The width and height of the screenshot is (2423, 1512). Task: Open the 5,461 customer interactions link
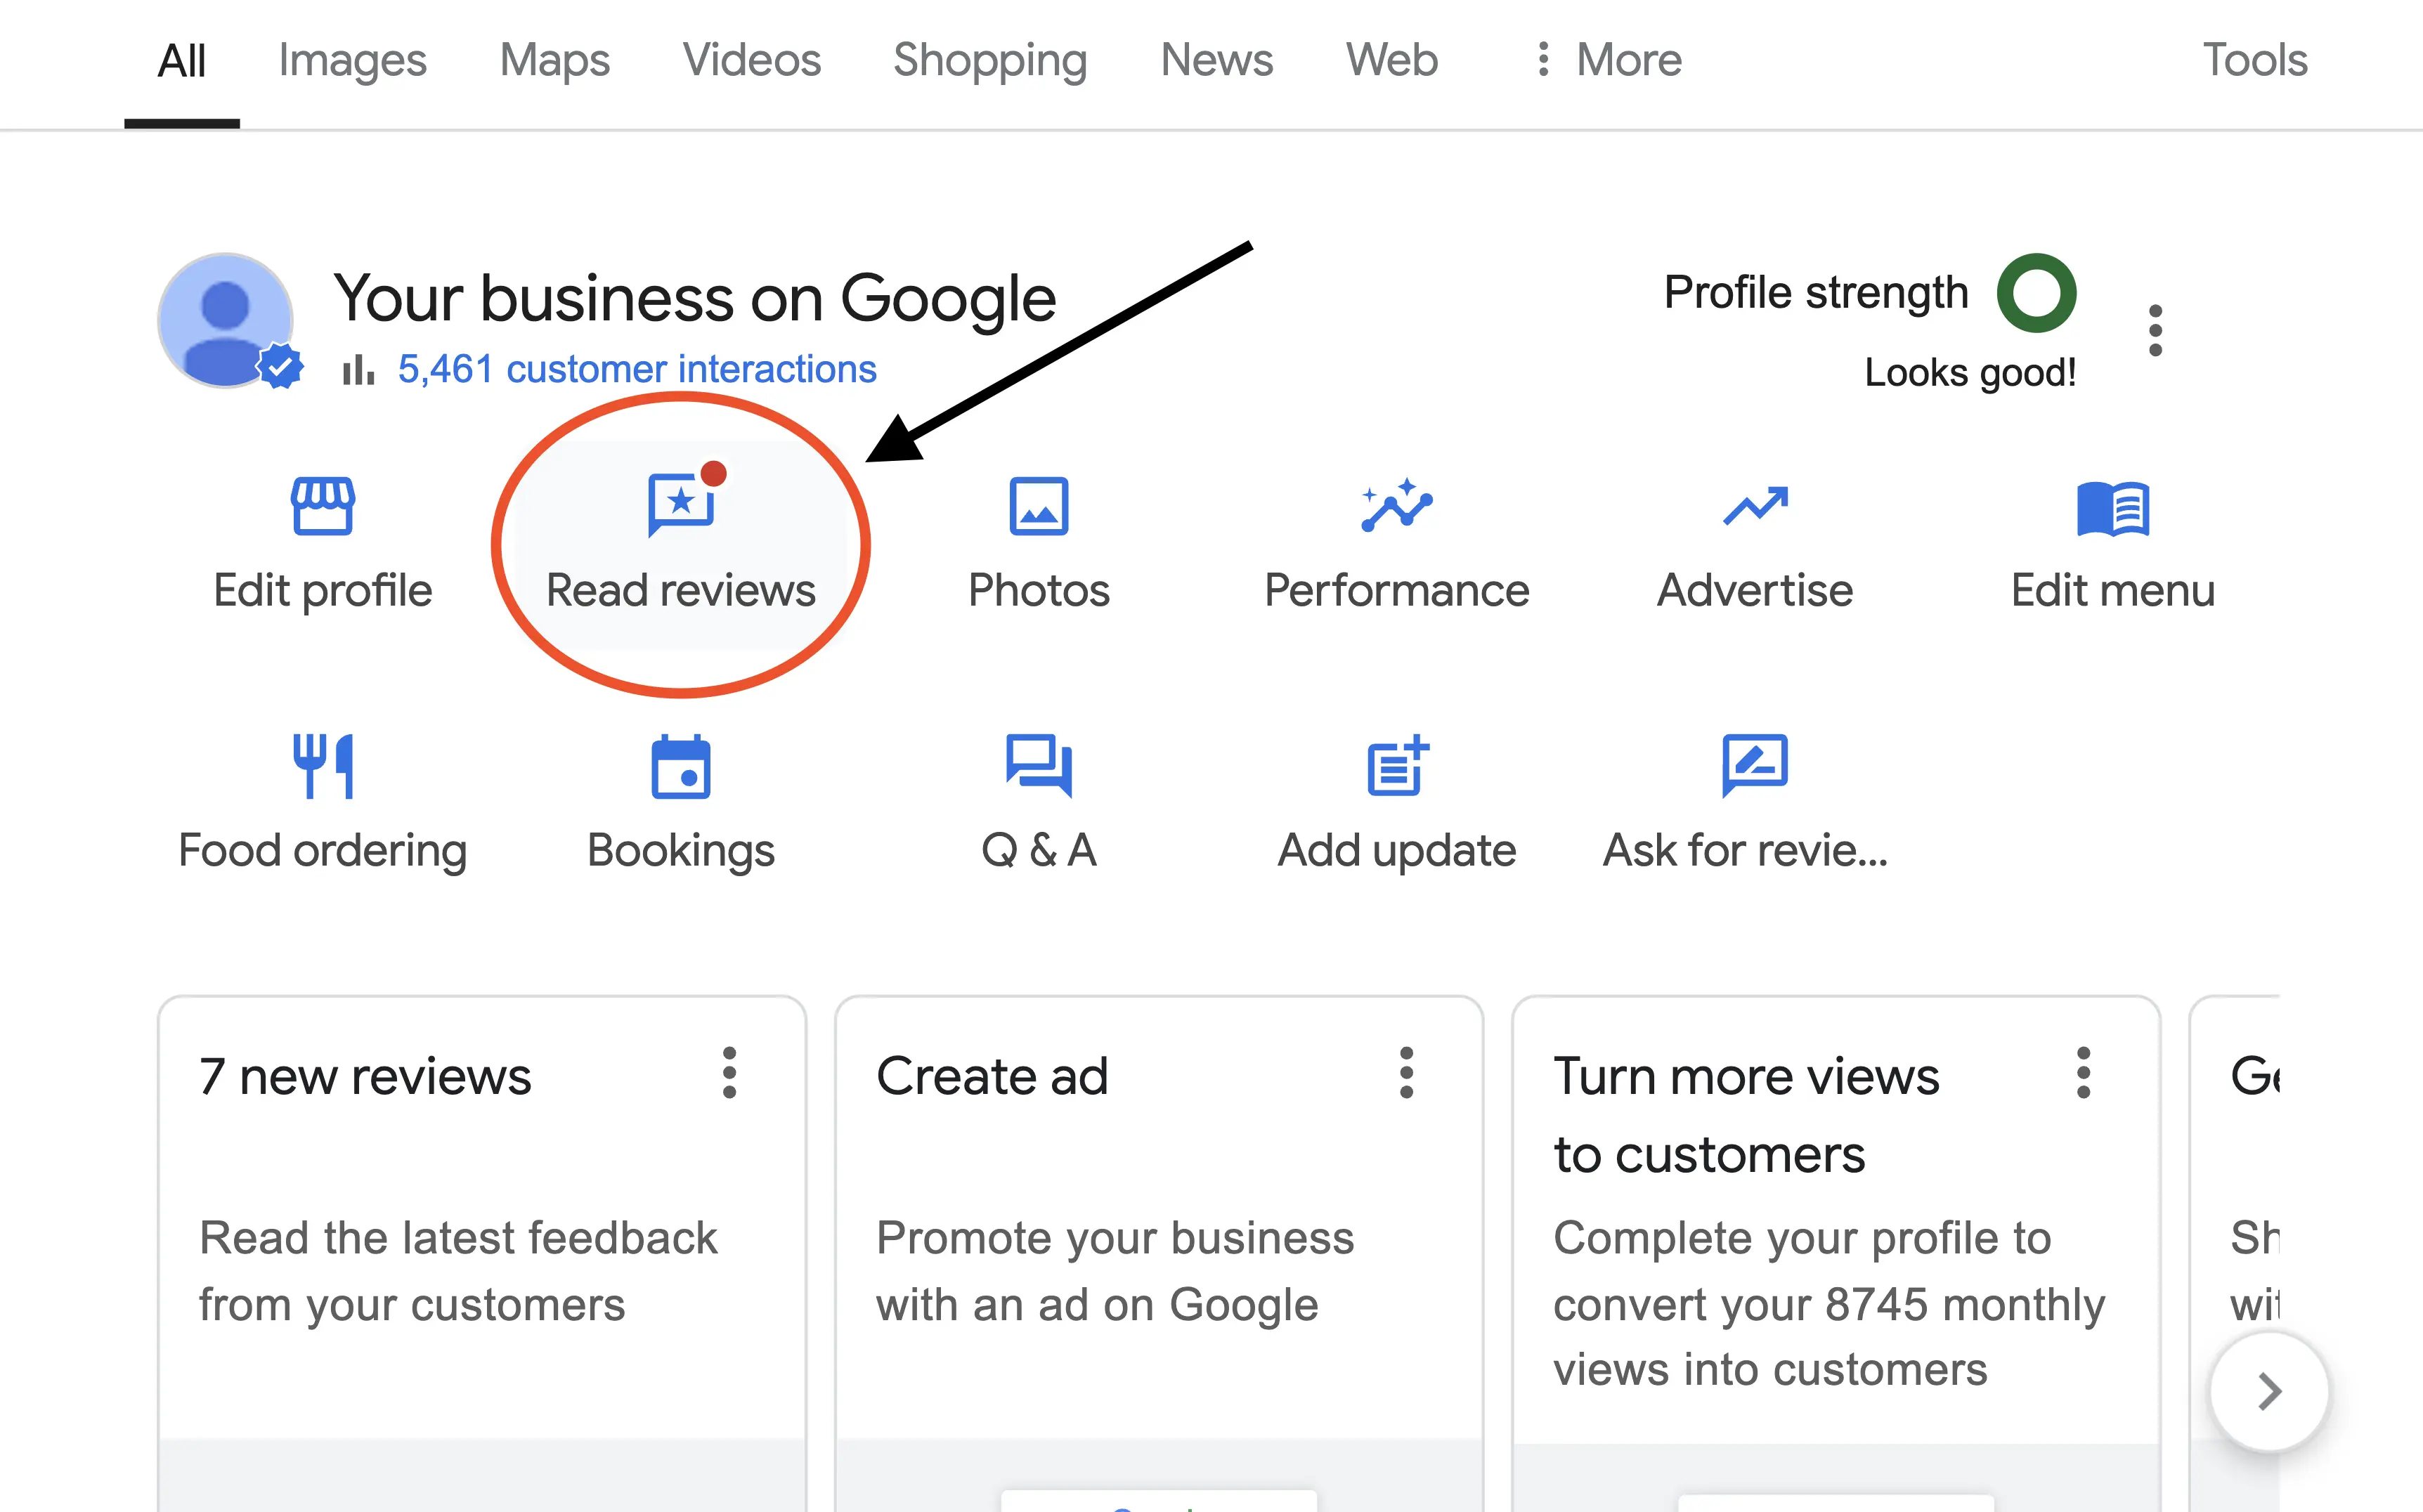tap(636, 369)
